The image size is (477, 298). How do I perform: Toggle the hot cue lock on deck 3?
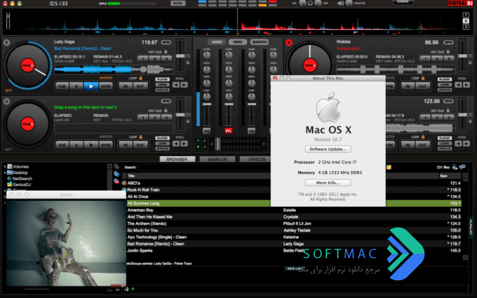pyautogui.click(x=166, y=110)
